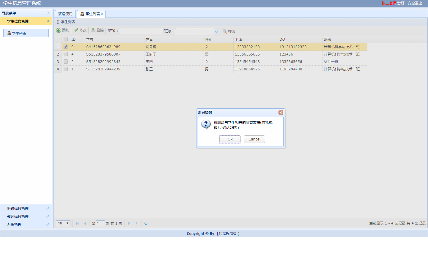Click the previous page pagination icon
The height and width of the screenshot is (264, 428).
(85, 223)
